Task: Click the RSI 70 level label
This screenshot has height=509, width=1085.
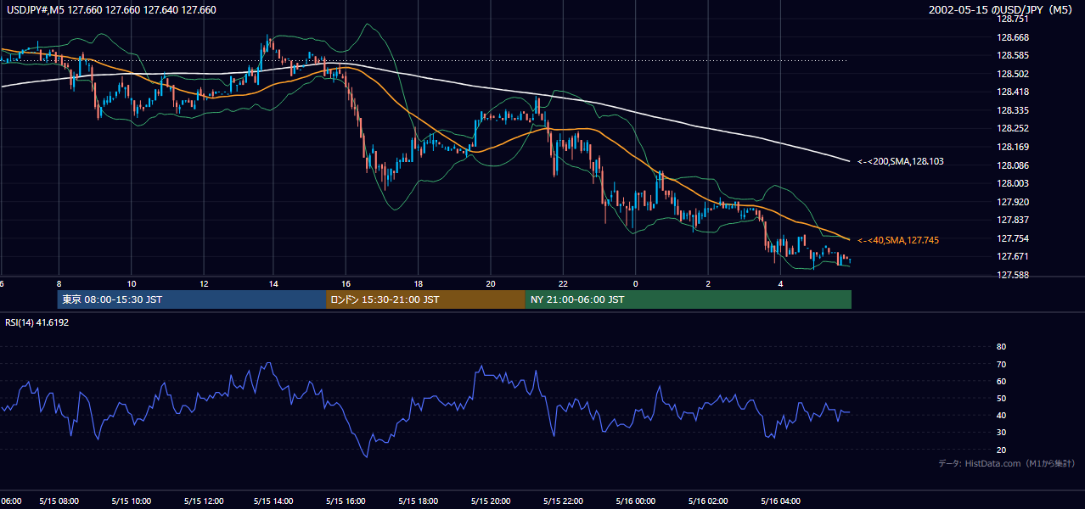Action: coord(1001,364)
